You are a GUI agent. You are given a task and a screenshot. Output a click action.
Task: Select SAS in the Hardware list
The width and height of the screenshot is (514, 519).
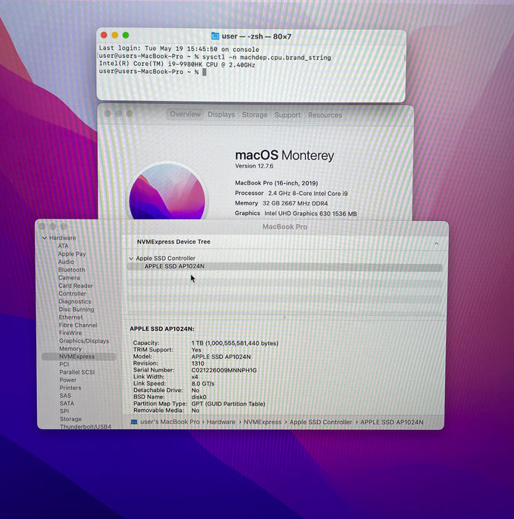coord(65,395)
